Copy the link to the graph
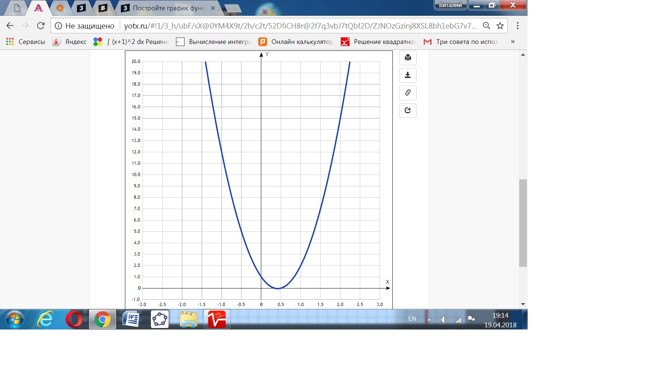The height and width of the screenshot is (380, 650). tap(408, 93)
